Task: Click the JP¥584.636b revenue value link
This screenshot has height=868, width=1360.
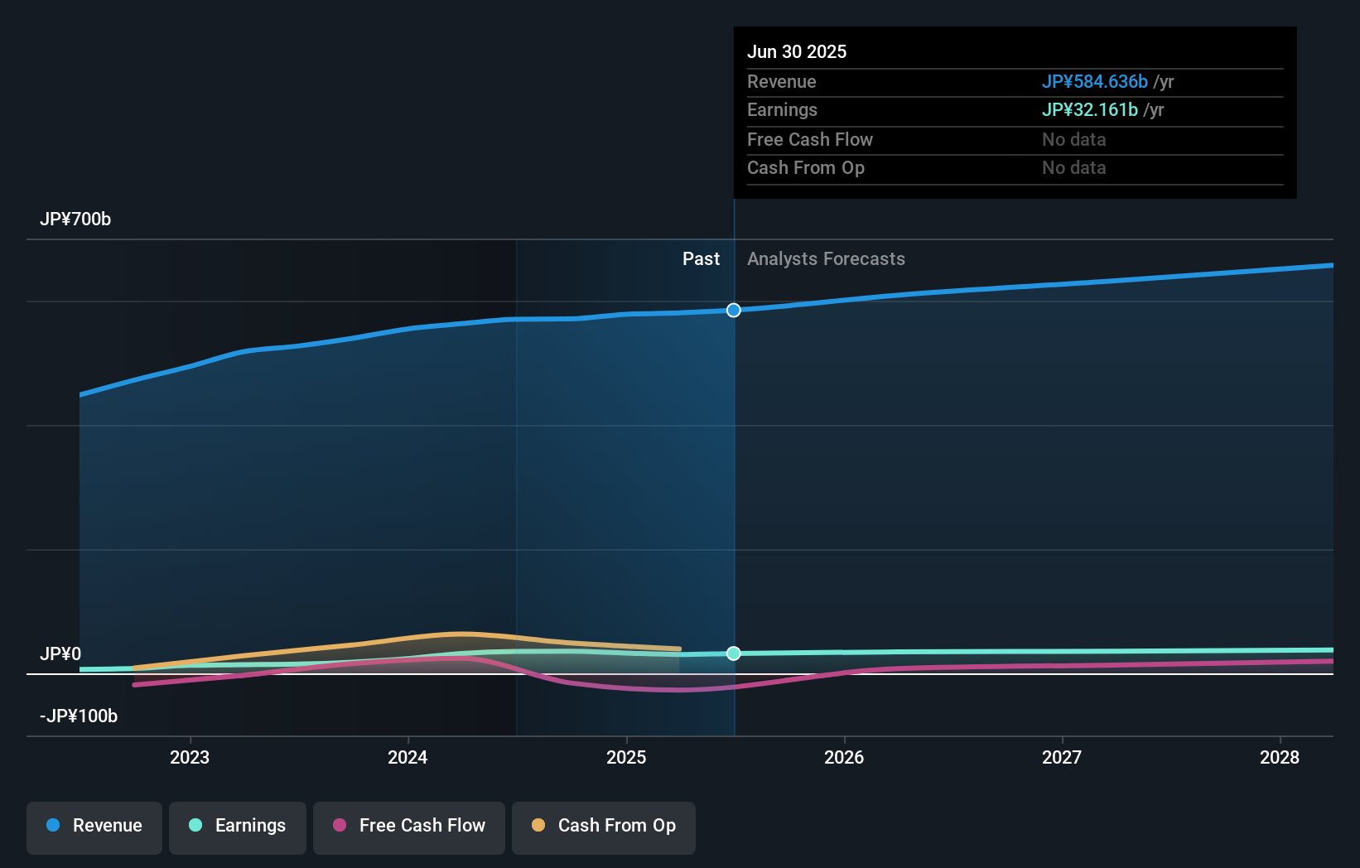Action: (1095, 82)
